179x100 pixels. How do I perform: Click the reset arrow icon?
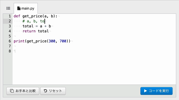coord(45,91)
